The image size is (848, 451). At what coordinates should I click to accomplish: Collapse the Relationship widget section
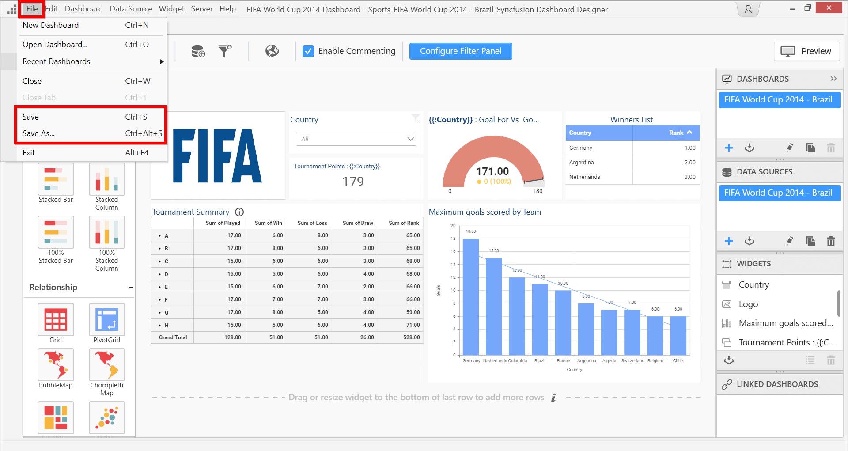click(x=131, y=288)
